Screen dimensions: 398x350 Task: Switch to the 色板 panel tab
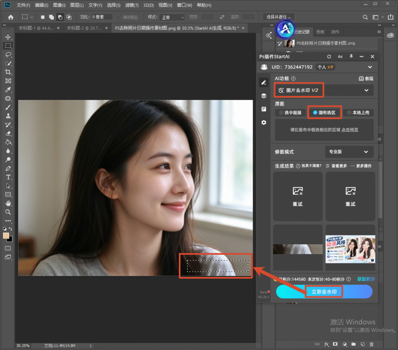pos(320,32)
